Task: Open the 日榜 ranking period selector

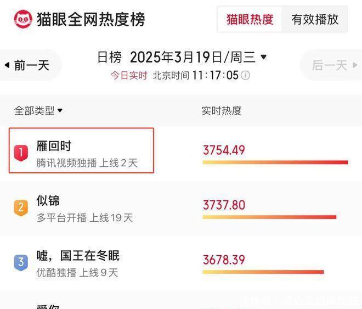Action: click(109, 57)
